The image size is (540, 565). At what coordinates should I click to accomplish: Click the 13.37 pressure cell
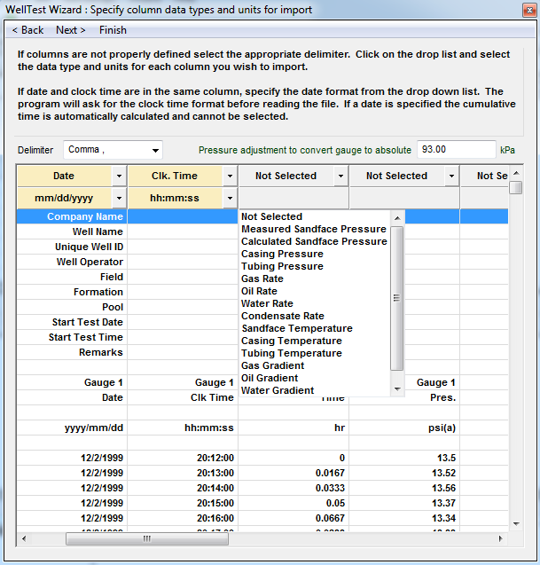(404, 504)
